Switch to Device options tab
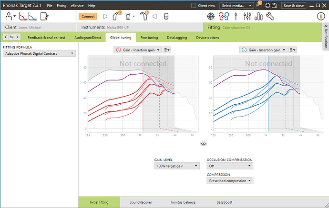This screenshot has width=329, height=208. pyautogui.click(x=207, y=38)
